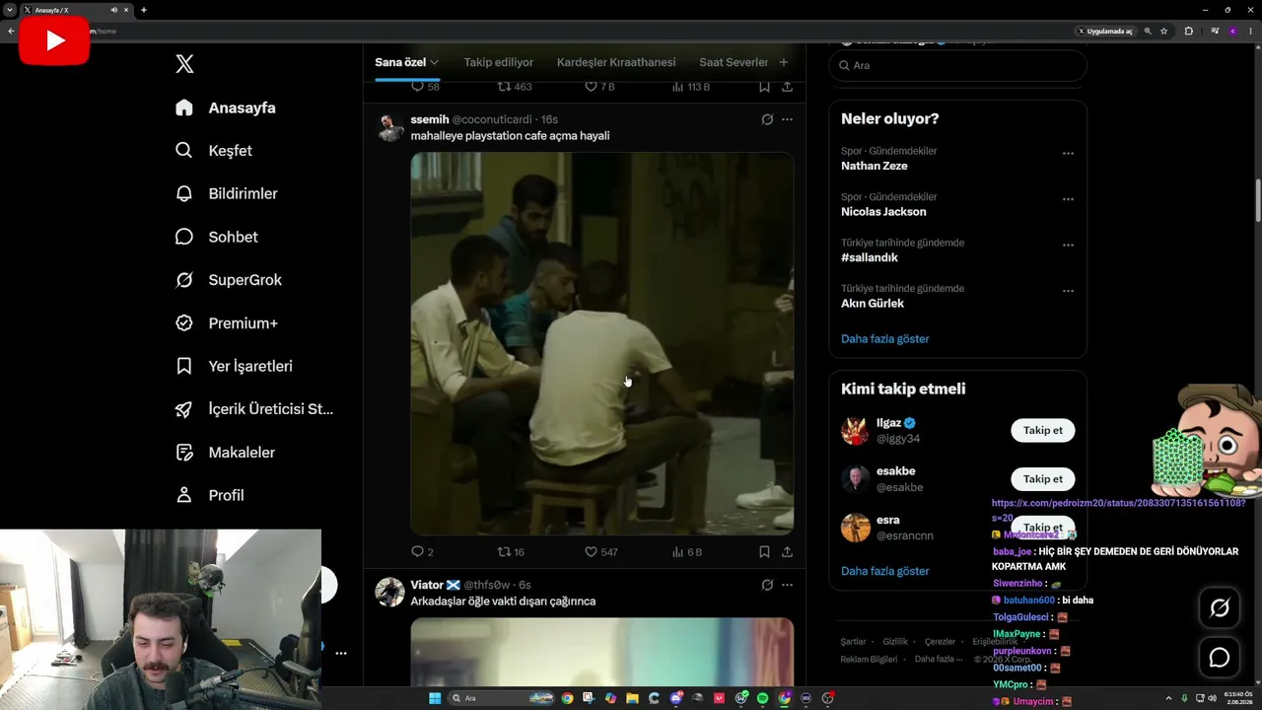Open more options for Akın Gürlek trend
Image resolution: width=1262 pixels, height=710 pixels.
1068,291
